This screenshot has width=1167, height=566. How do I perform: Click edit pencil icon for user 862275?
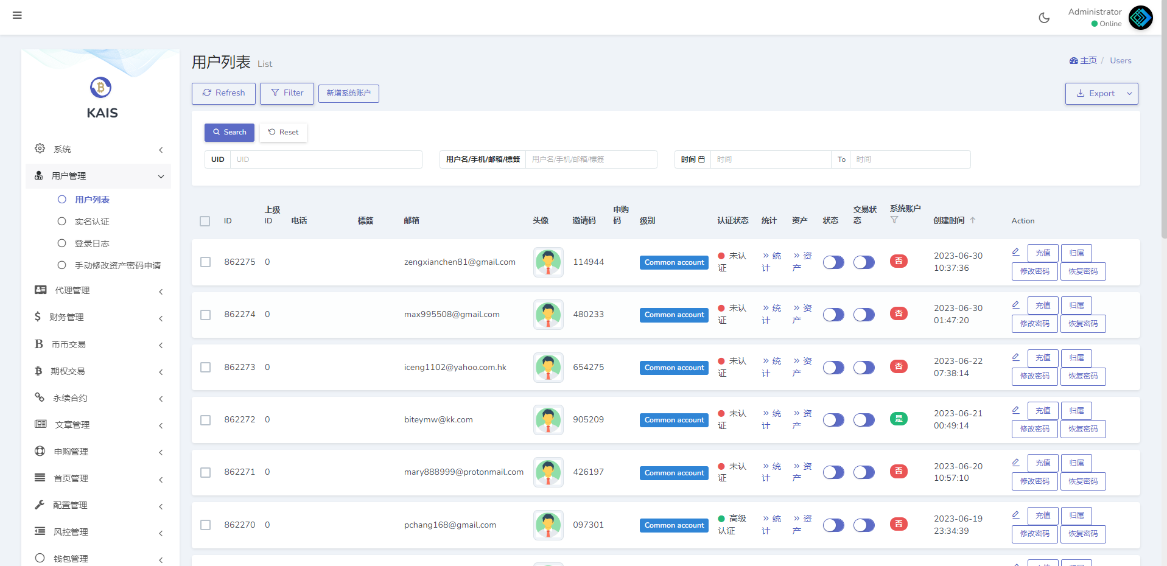coord(1015,252)
